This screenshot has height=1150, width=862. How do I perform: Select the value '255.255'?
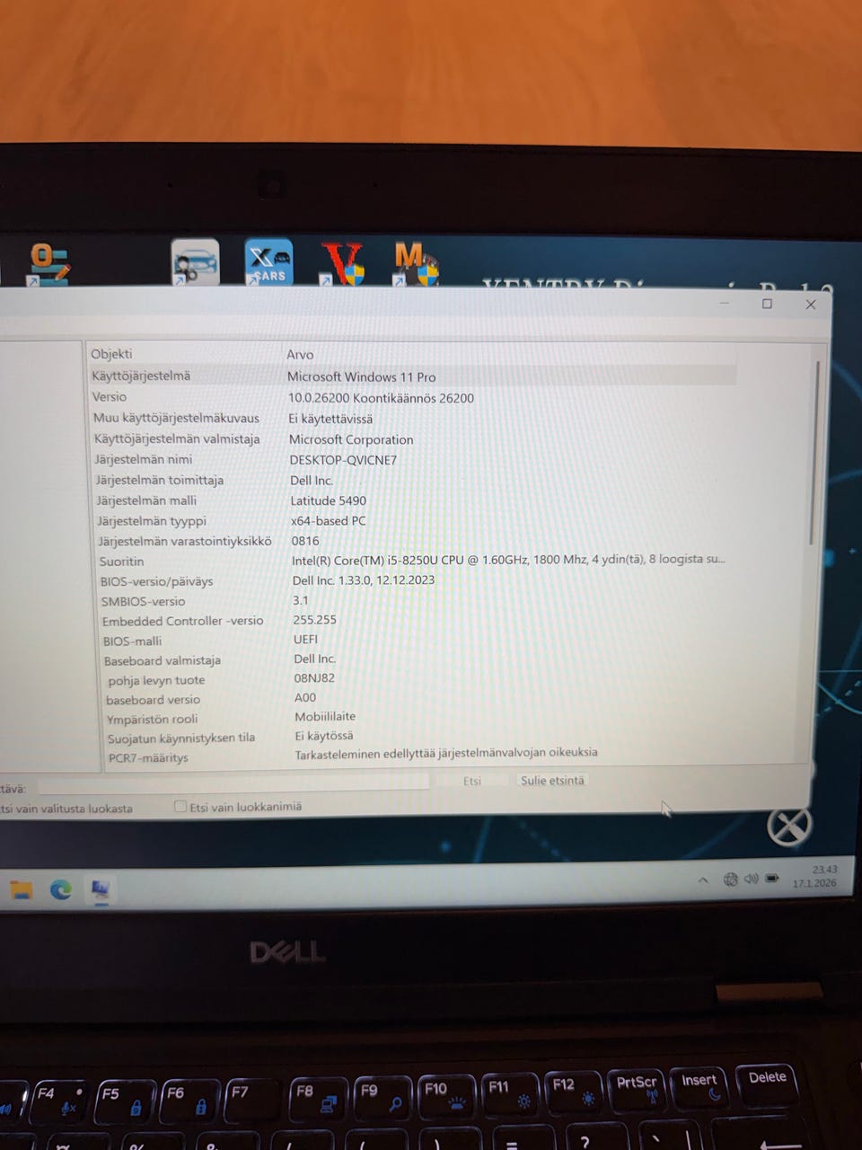314,620
